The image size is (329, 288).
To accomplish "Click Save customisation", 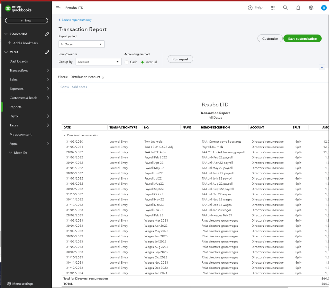I will [x=302, y=38].
